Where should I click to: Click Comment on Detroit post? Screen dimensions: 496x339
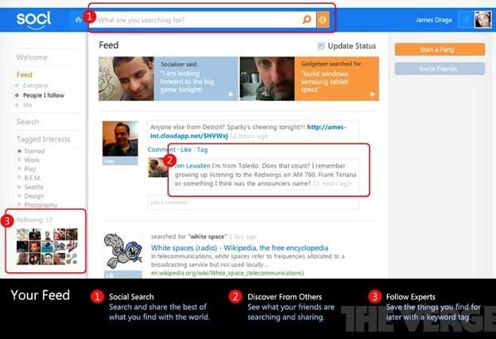point(161,149)
